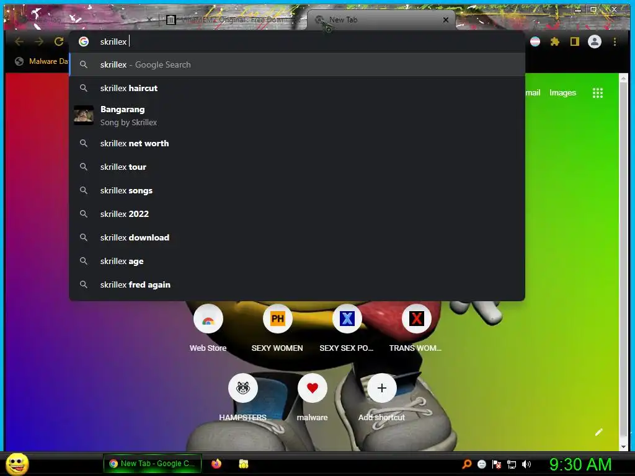
Task: Open the Images link
Action: coord(562,93)
